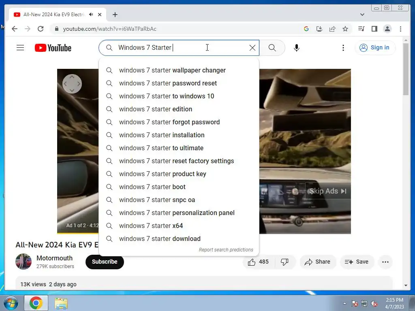Open a new tab with the plus button
The width and height of the screenshot is (415, 311).
pyautogui.click(x=115, y=15)
